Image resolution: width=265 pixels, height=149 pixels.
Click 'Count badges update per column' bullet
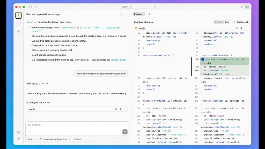[x=49, y=55]
